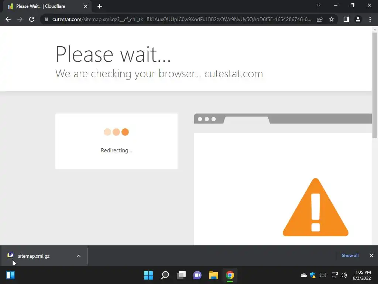
Task: Open Chrome side panel
Action: pos(346,19)
